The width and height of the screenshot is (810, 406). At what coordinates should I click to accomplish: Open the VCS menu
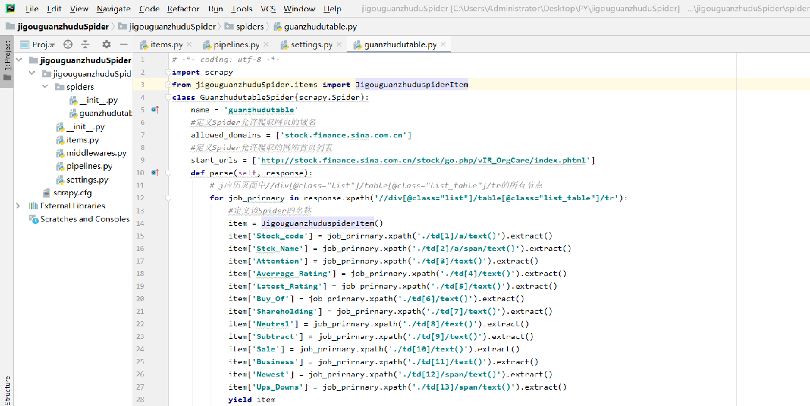click(x=268, y=9)
